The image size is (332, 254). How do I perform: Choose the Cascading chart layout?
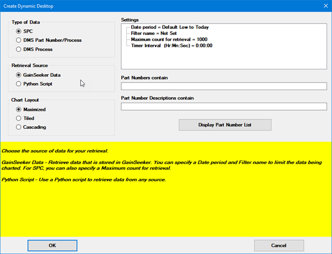tap(19, 127)
